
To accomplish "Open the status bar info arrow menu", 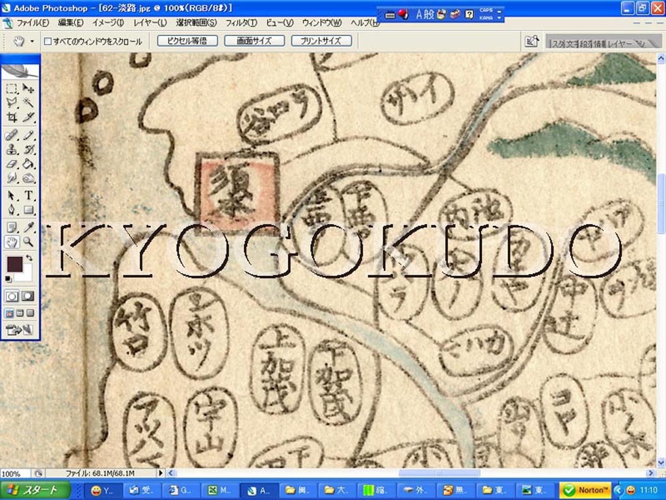I will click(161, 473).
